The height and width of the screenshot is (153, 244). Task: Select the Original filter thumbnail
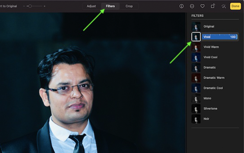pos(196,27)
